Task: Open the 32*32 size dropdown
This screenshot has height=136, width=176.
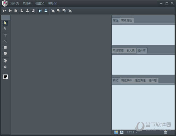Action: point(132,132)
